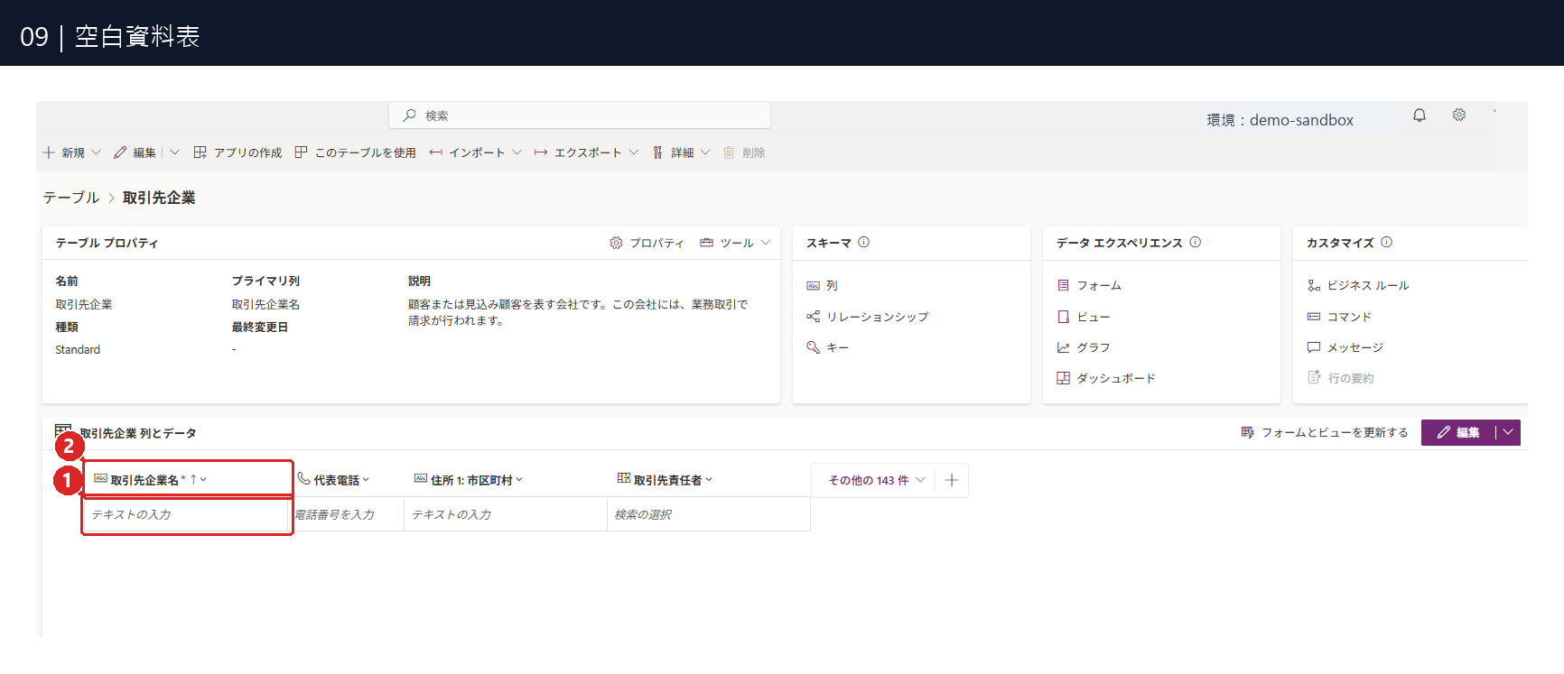1564x674 pixels.
Task: Click the 取引先企業名 text input cell
Action: [x=187, y=514]
